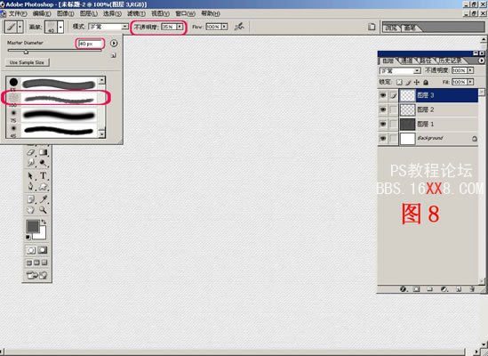Open the 图像 (Image) menu
Screen dimensions: 488x356
(x=66, y=13)
